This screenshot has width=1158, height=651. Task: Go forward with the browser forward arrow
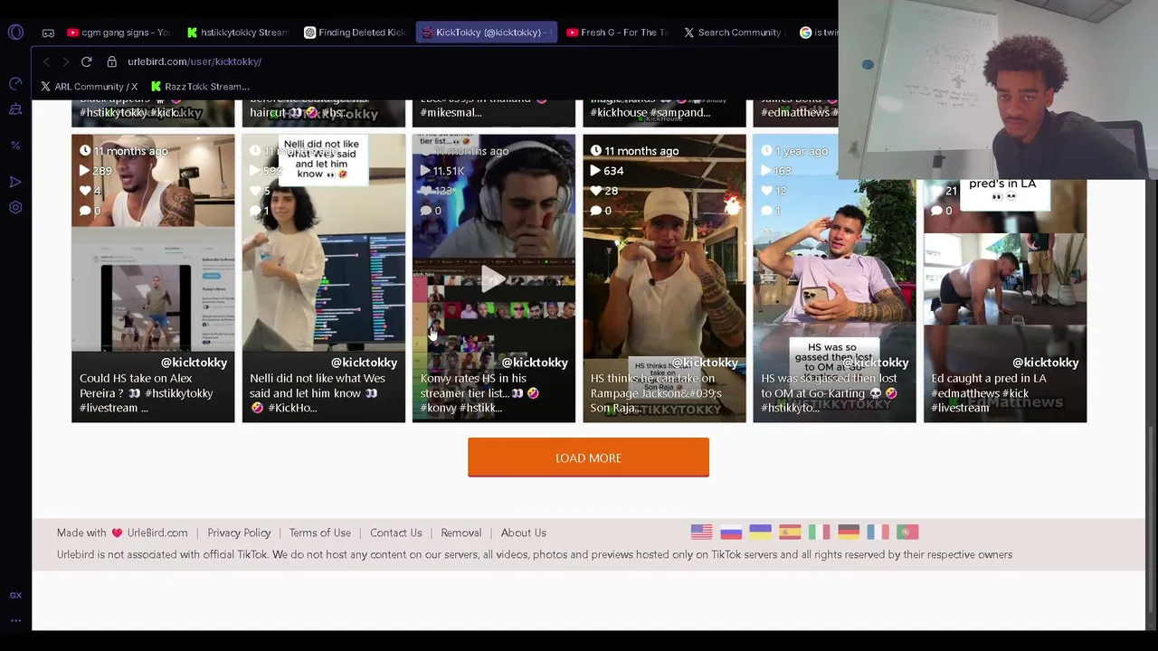tap(65, 61)
